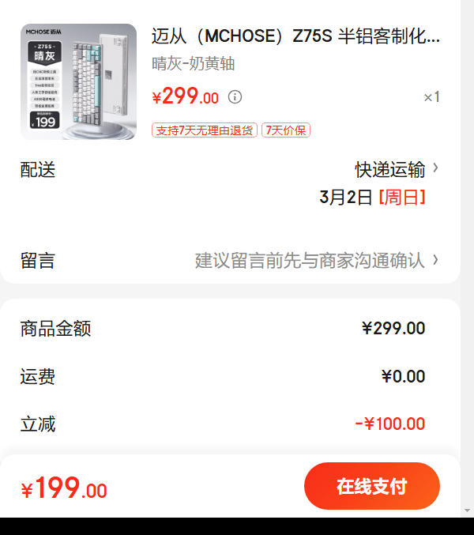Click the 晴灰-奶黄轴 variant text
This screenshot has height=535, width=474.
194,64
